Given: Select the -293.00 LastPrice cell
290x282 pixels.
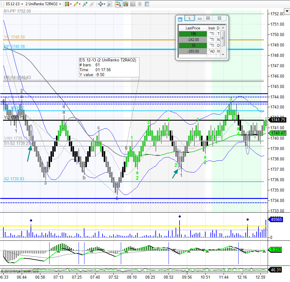Looking at the screenshot, I should 193,51.
